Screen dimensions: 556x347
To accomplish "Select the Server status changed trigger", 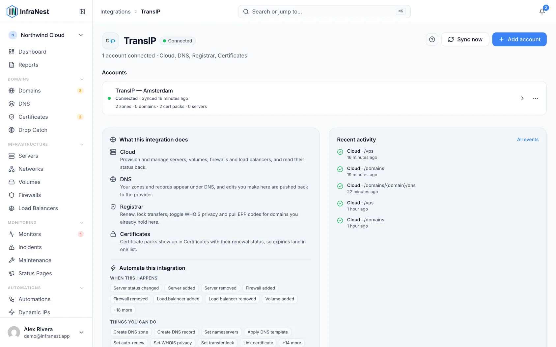I will [x=136, y=288].
